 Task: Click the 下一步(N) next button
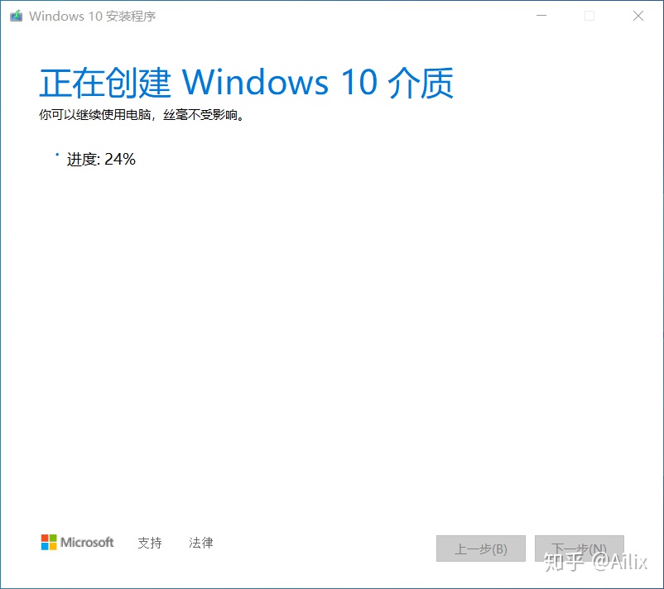(x=580, y=548)
